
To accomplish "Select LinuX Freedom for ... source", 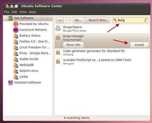I will 35,47.
